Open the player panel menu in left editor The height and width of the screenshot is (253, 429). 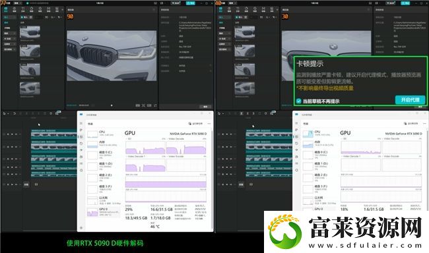154,10
